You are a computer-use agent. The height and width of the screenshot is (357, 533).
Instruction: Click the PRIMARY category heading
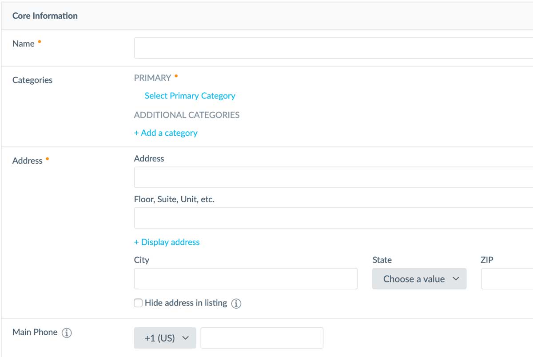[152, 78]
